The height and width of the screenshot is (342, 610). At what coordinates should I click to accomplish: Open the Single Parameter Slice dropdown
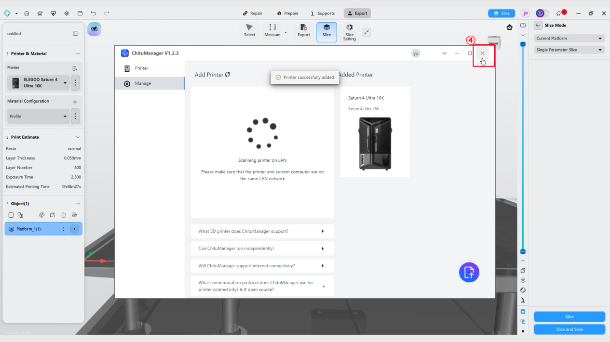pos(569,50)
